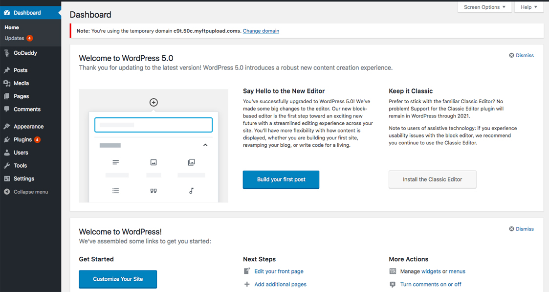Click Build your first post
Screen dimensions: 549x292
[x=281, y=180]
